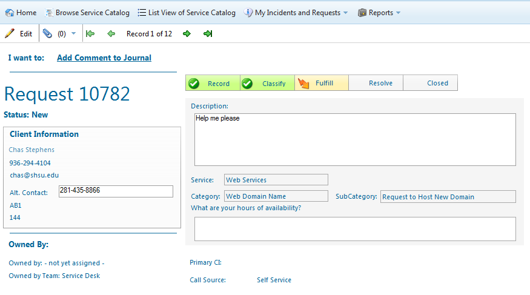Click building code 'AB1'

16,205
